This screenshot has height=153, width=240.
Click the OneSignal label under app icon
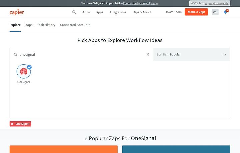pos(24,82)
